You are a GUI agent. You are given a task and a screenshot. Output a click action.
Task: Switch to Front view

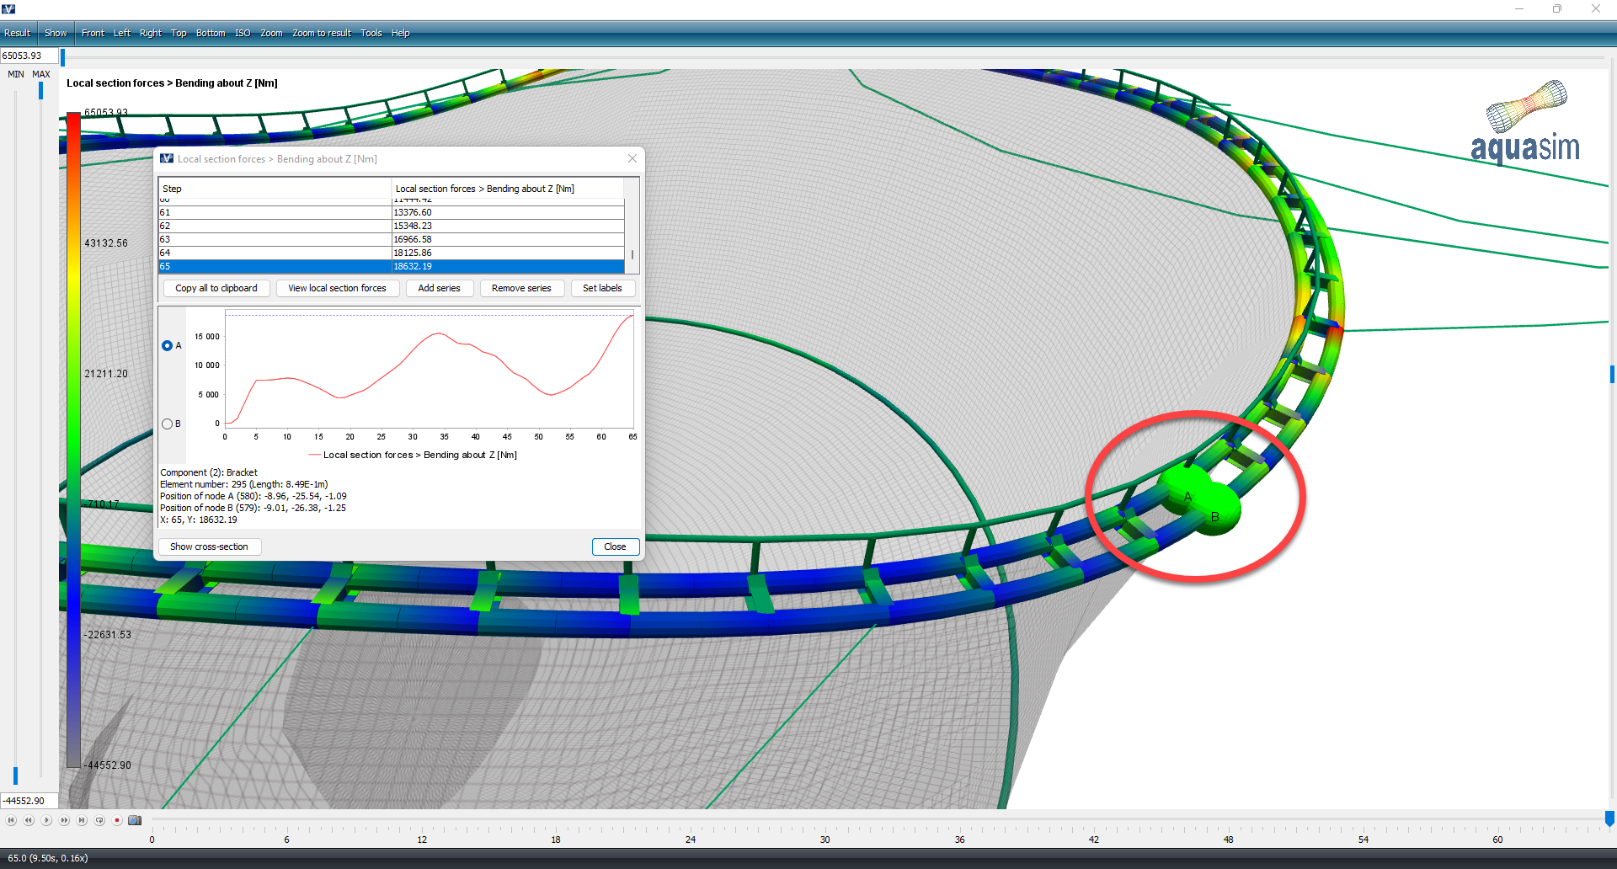coord(93,34)
